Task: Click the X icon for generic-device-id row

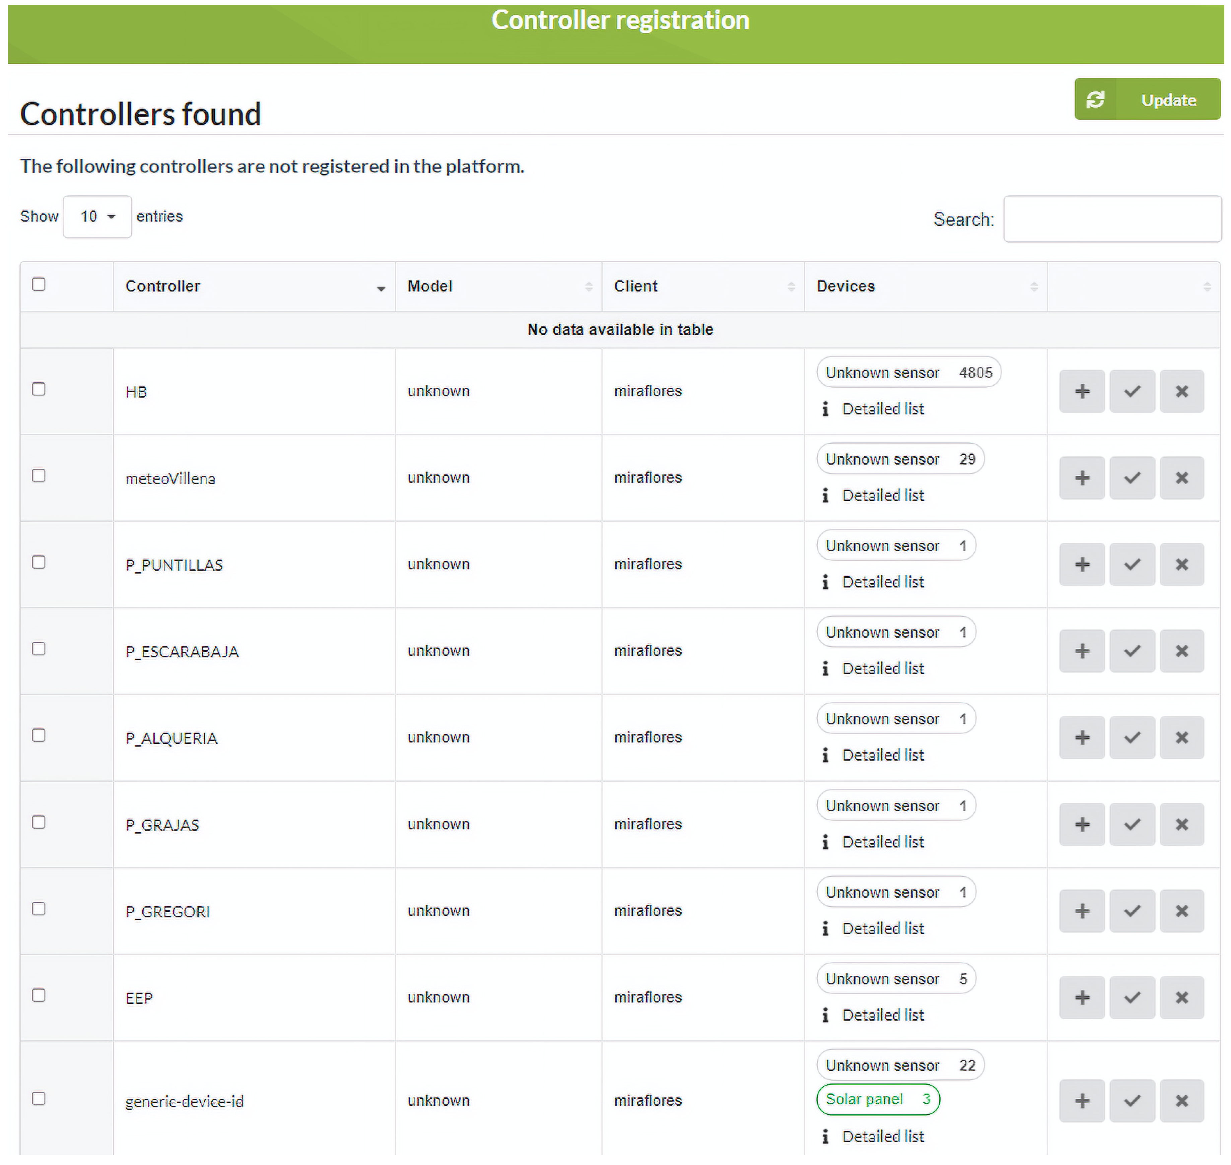Action: (x=1181, y=1100)
